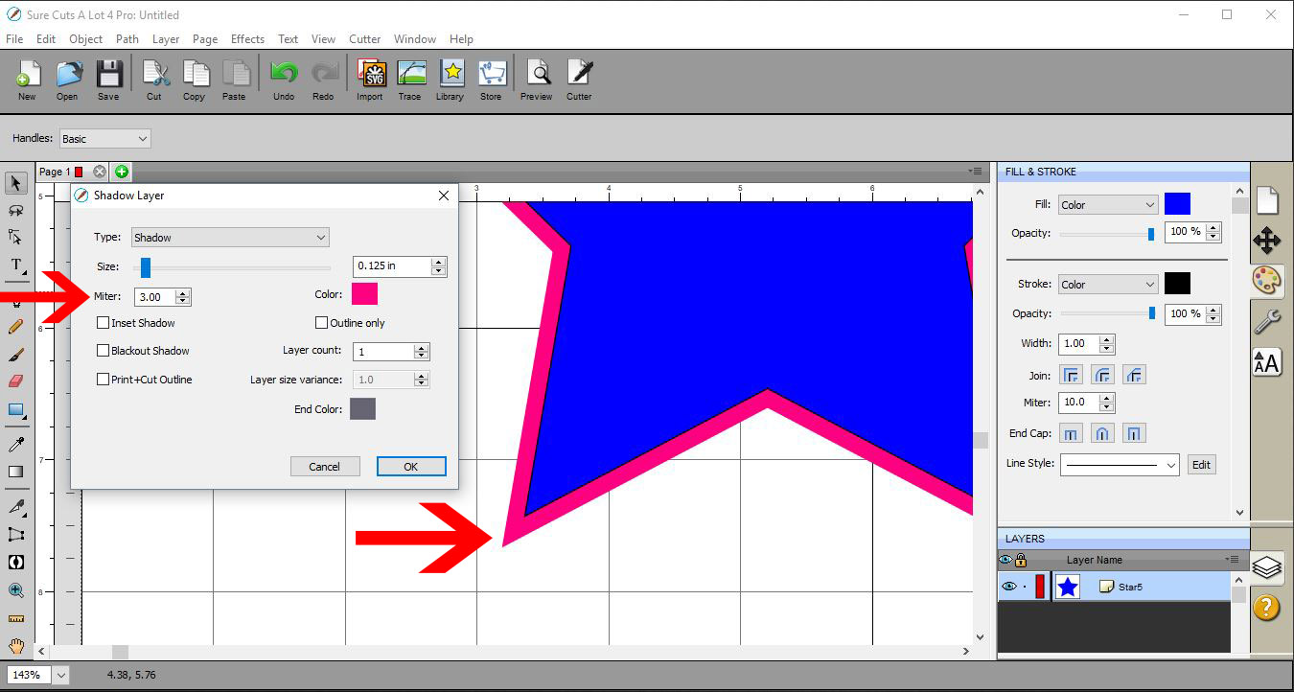This screenshot has height=692, width=1294.
Task: Open the Text AA side tab
Action: 1267,362
